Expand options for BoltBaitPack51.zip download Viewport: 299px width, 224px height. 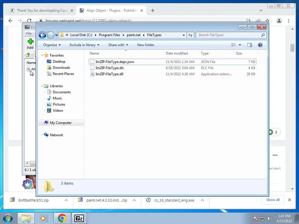point(66,200)
